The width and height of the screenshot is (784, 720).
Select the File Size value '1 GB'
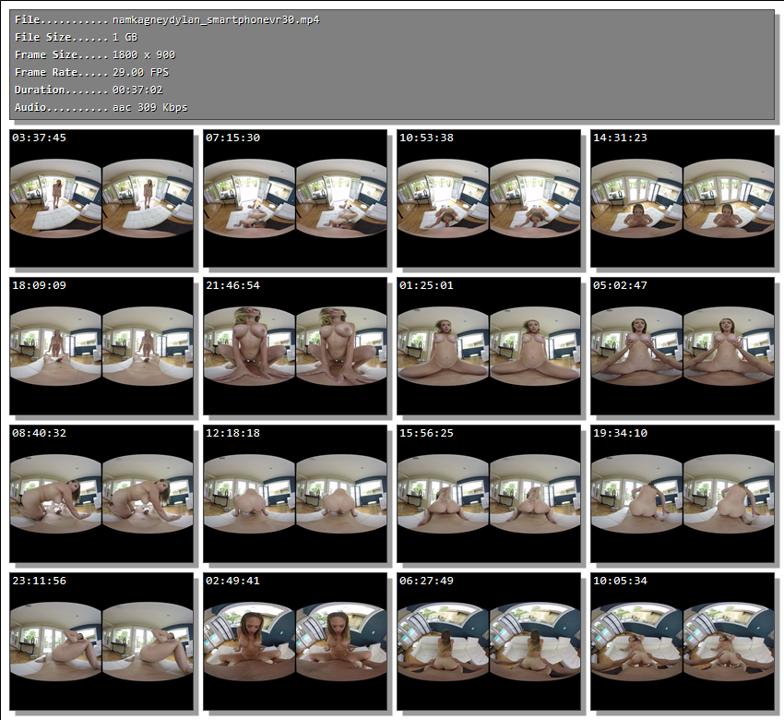point(125,38)
